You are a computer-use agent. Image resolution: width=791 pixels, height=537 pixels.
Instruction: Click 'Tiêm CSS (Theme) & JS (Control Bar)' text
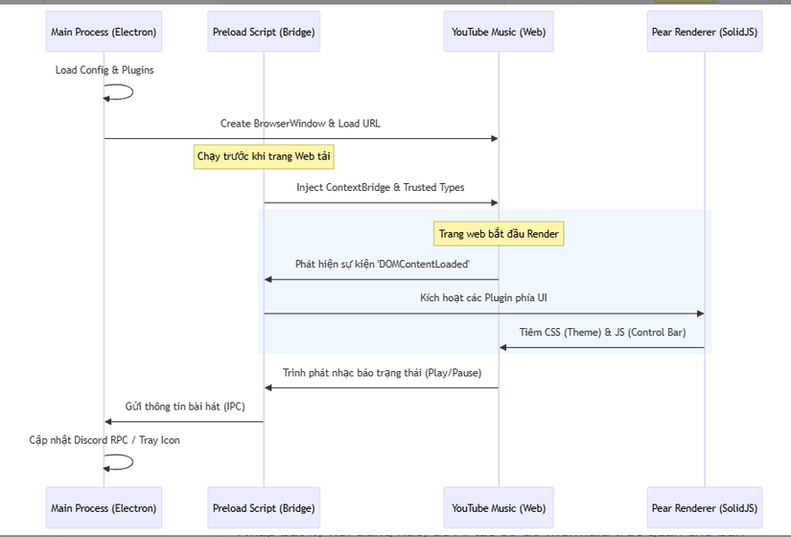click(x=601, y=333)
